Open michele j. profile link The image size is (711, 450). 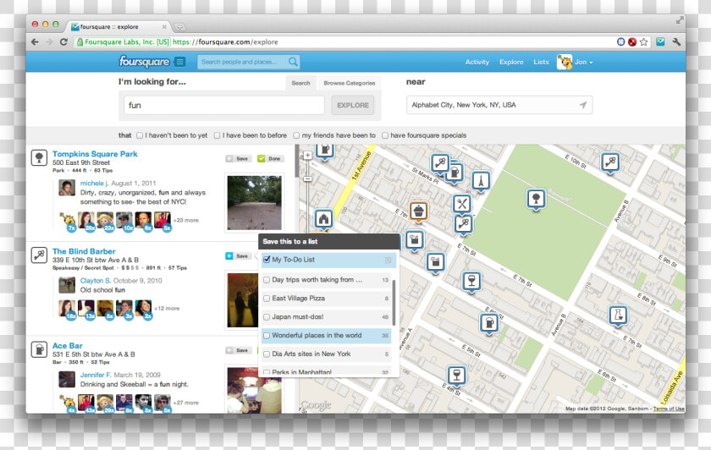(x=94, y=184)
